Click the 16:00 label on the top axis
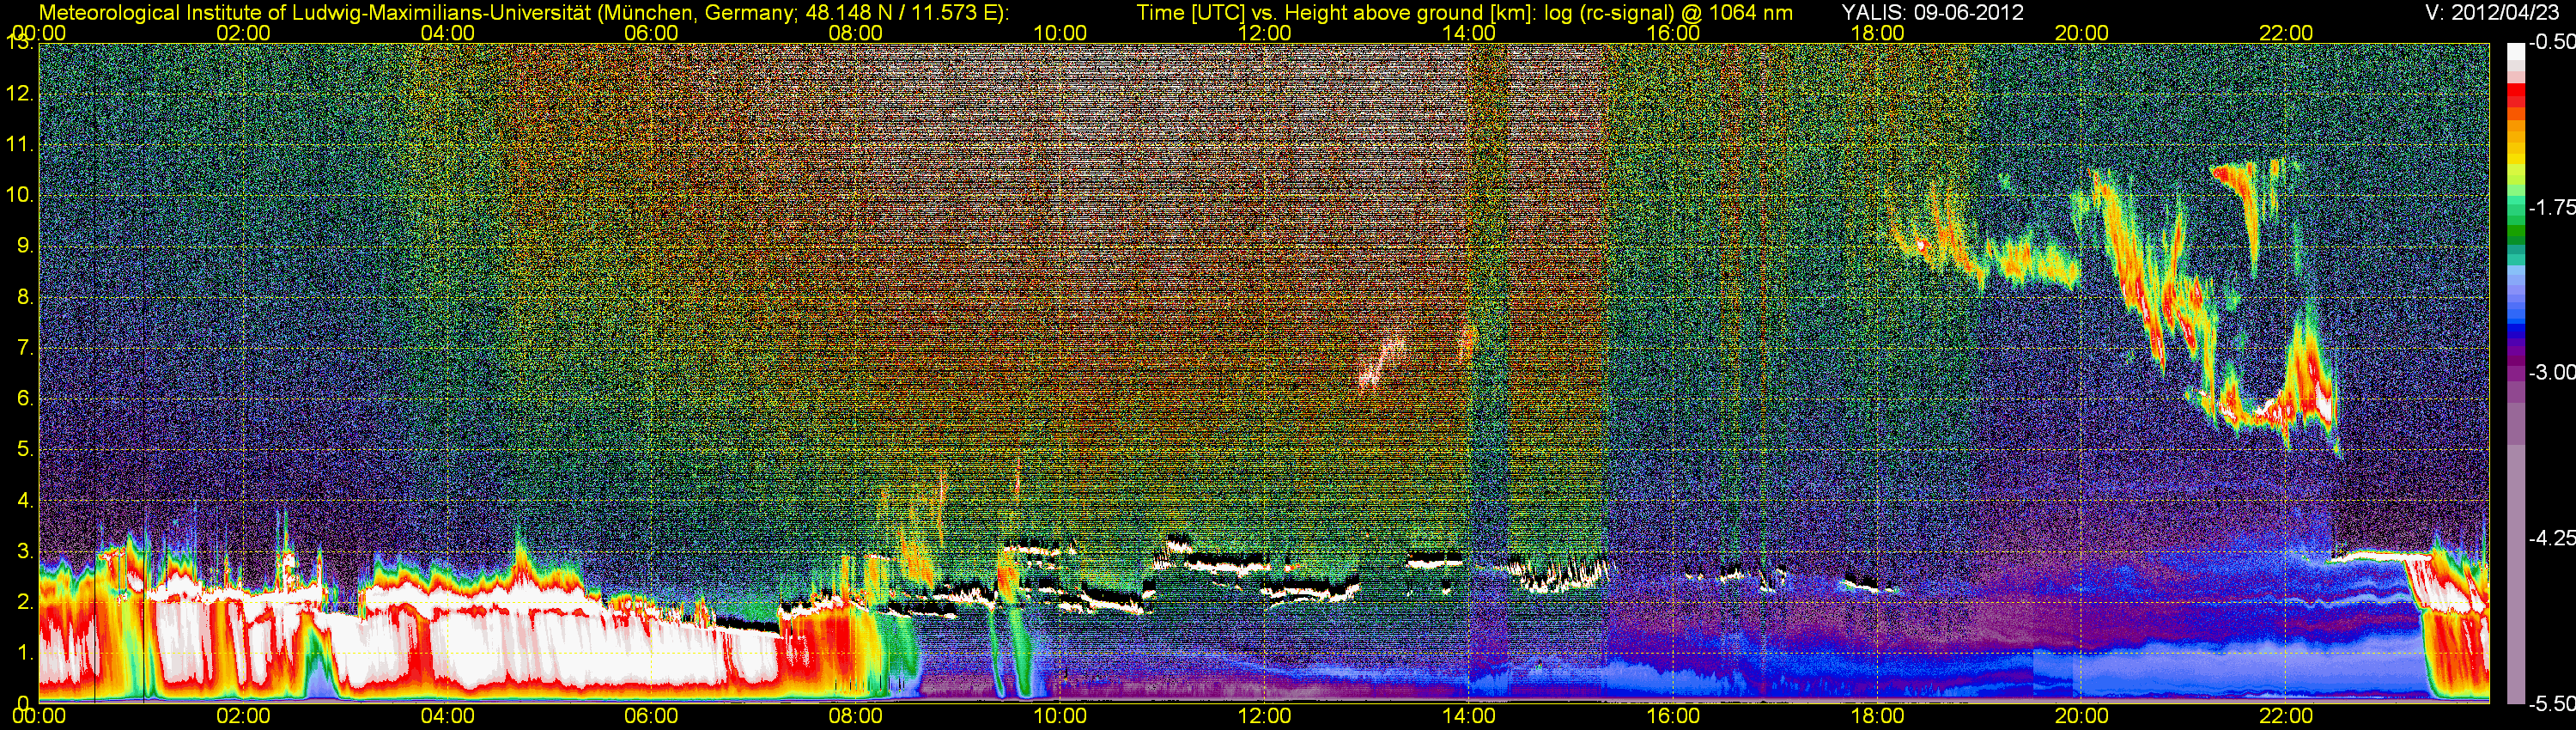This screenshot has width=2576, height=730. pos(1673,33)
